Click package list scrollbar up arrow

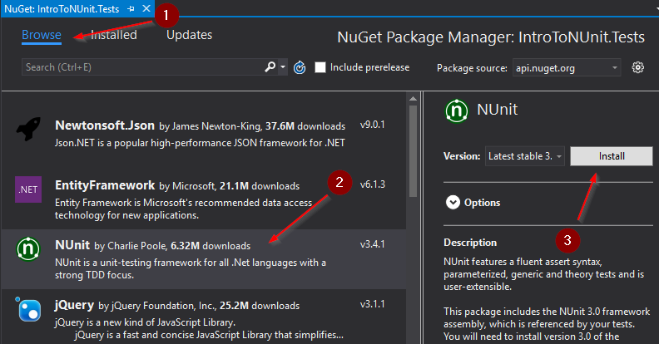coord(413,99)
